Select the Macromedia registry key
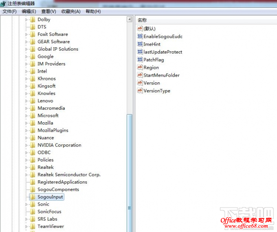The height and width of the screenshot is (232, 277). point(51,108)
